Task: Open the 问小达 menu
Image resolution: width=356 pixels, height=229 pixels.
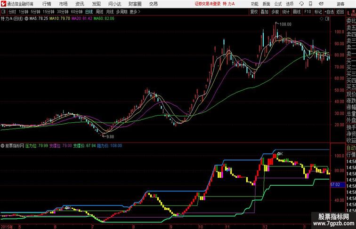Action: pyautogui.click(x=115, y=4)
